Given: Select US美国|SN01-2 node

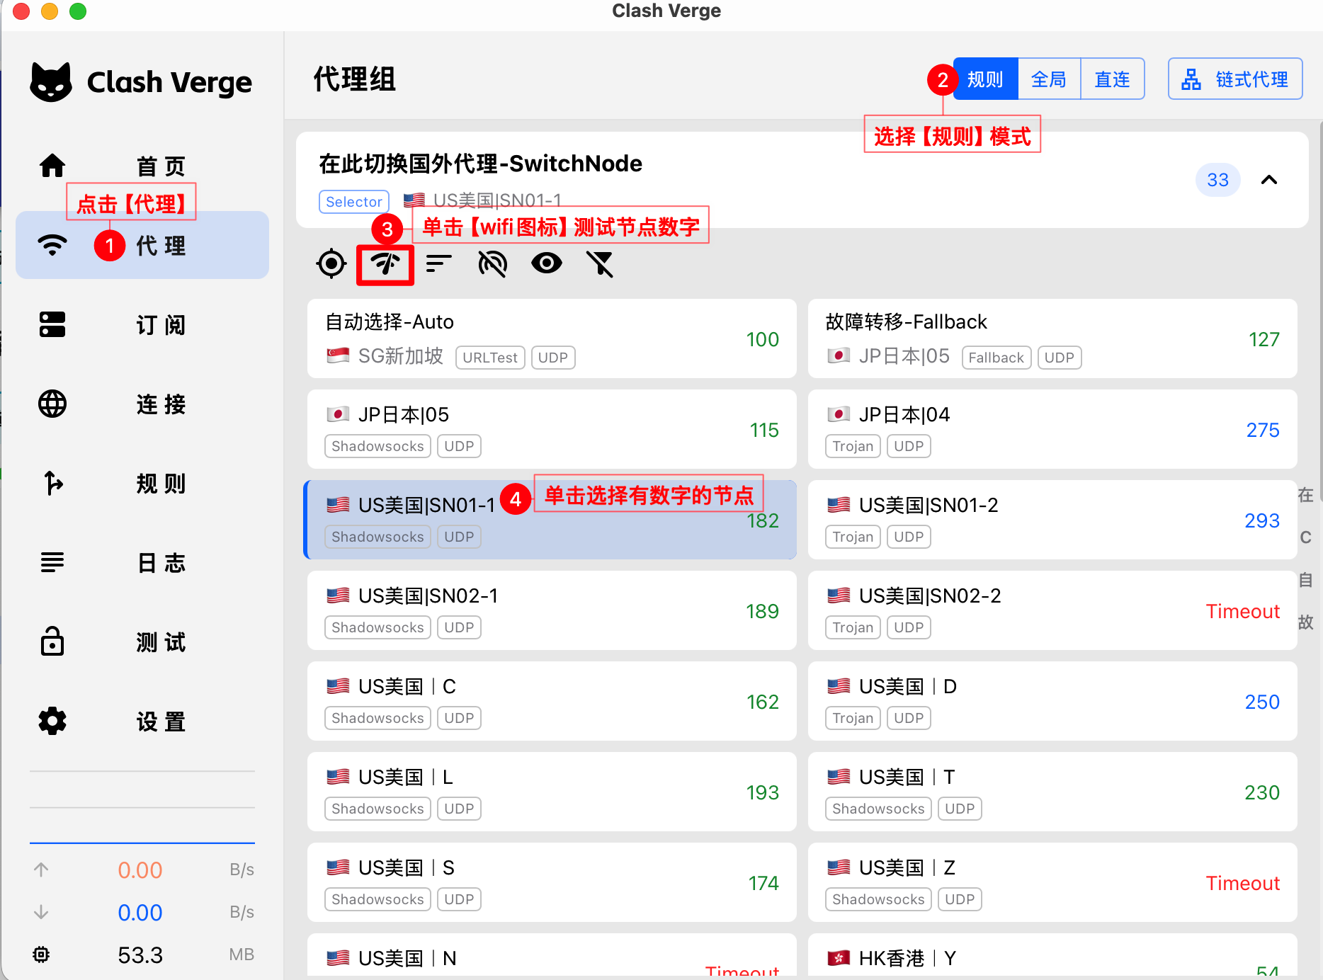Looking at the screenshot, I should tap(1052, 520).
